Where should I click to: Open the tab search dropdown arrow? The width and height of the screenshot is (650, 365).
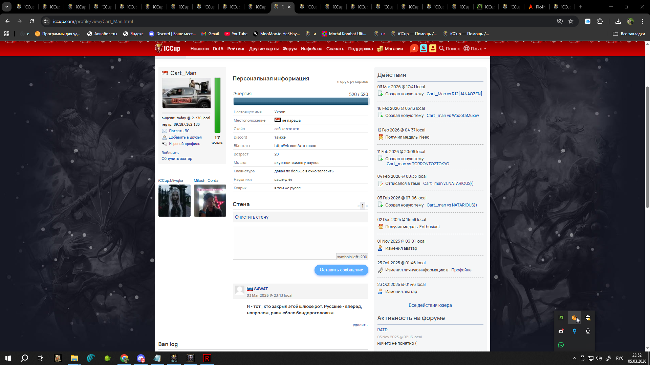tap(6, 7)
